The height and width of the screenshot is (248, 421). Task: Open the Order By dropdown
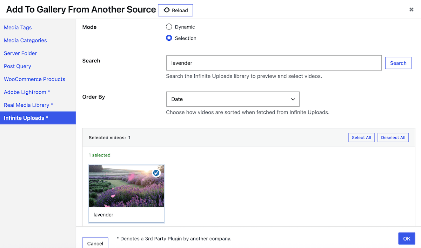click(x=233, y=99)
